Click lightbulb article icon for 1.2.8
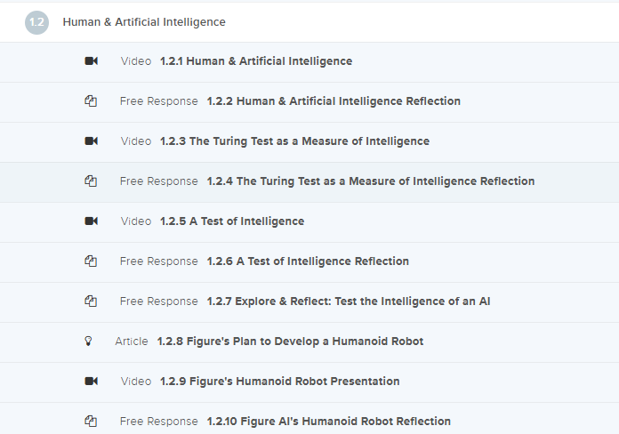619x434 pixels. (x=88, y=342)
